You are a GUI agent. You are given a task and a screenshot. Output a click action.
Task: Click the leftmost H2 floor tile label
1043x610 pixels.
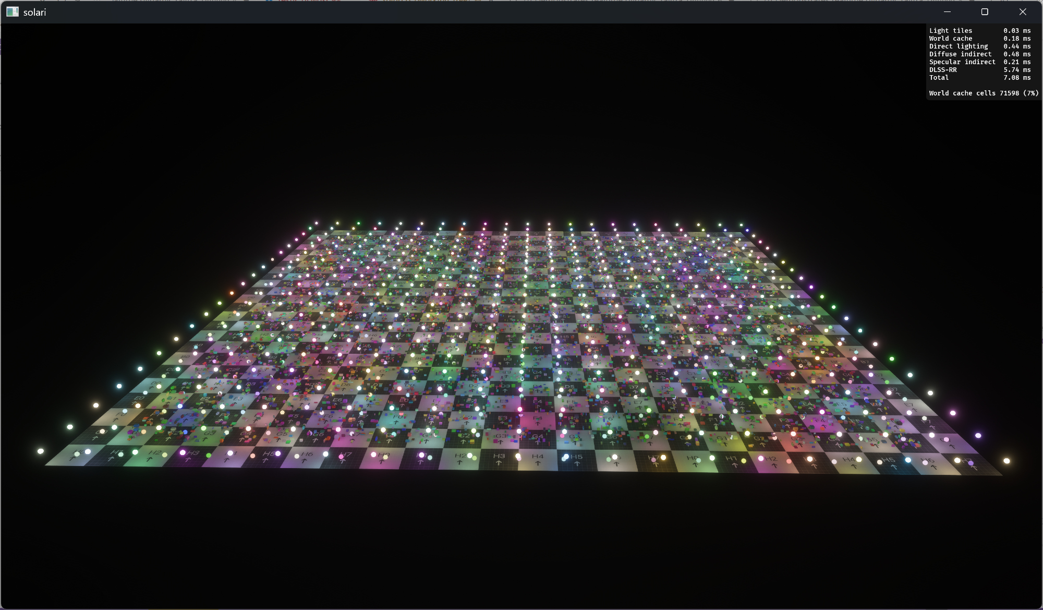(154, 452)
